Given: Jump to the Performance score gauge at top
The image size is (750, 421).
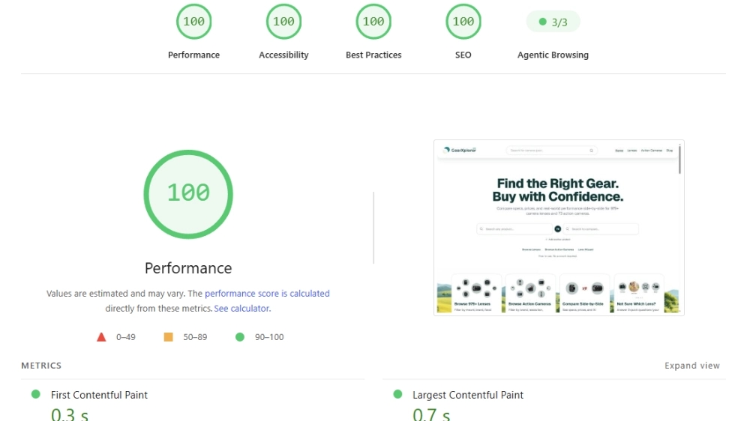Looking at the screenshot, I should pos(193,22).
